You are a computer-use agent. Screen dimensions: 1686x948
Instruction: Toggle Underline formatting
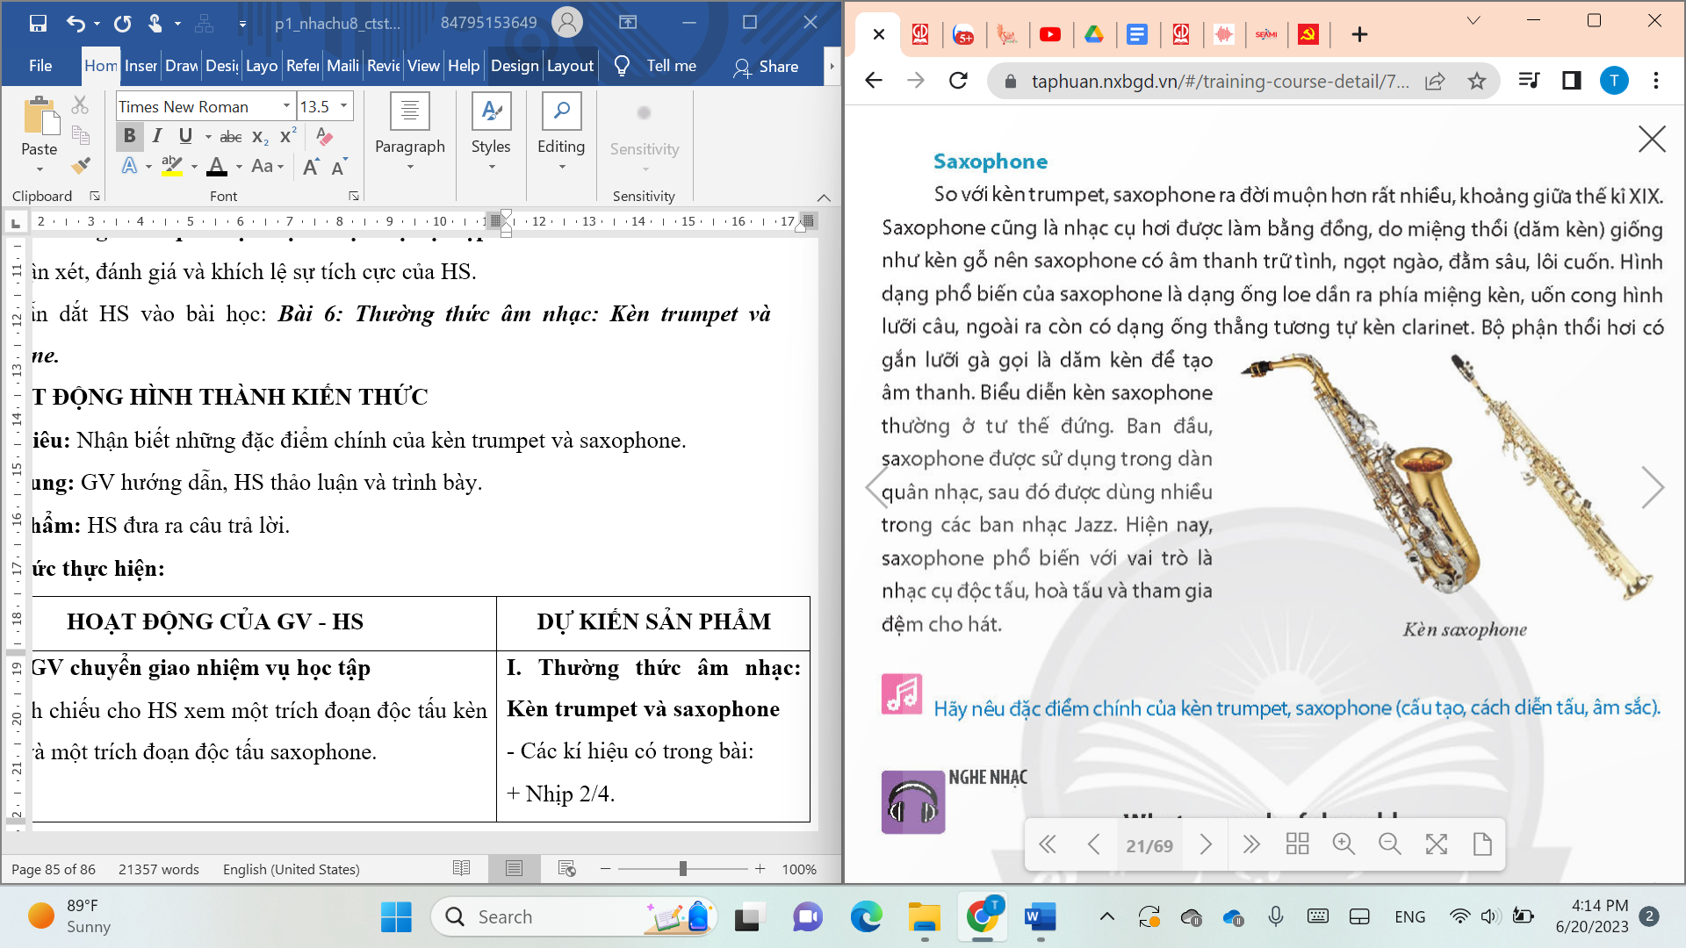click(185, 136)
